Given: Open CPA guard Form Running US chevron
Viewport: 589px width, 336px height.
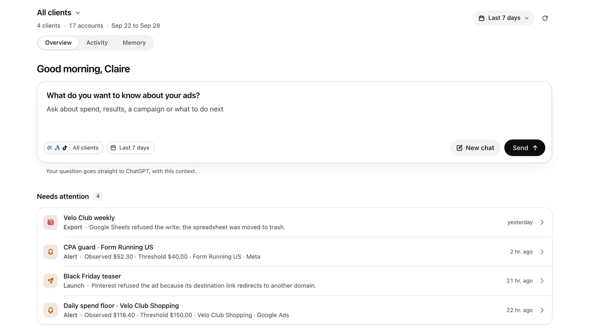Looking at the screenshot, I should pos(542,252).
